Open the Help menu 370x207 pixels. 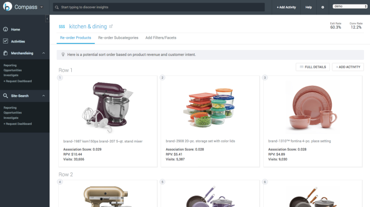(x=309, y=7)
